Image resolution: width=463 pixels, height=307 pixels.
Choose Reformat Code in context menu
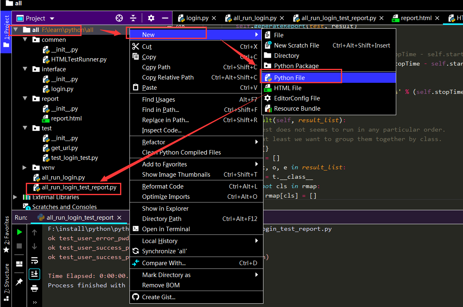pyautogui.click(x=196, y=186)
